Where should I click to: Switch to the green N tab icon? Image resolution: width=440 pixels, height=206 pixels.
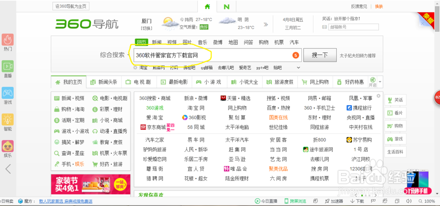pyautogui.click(x=227, y=7)
